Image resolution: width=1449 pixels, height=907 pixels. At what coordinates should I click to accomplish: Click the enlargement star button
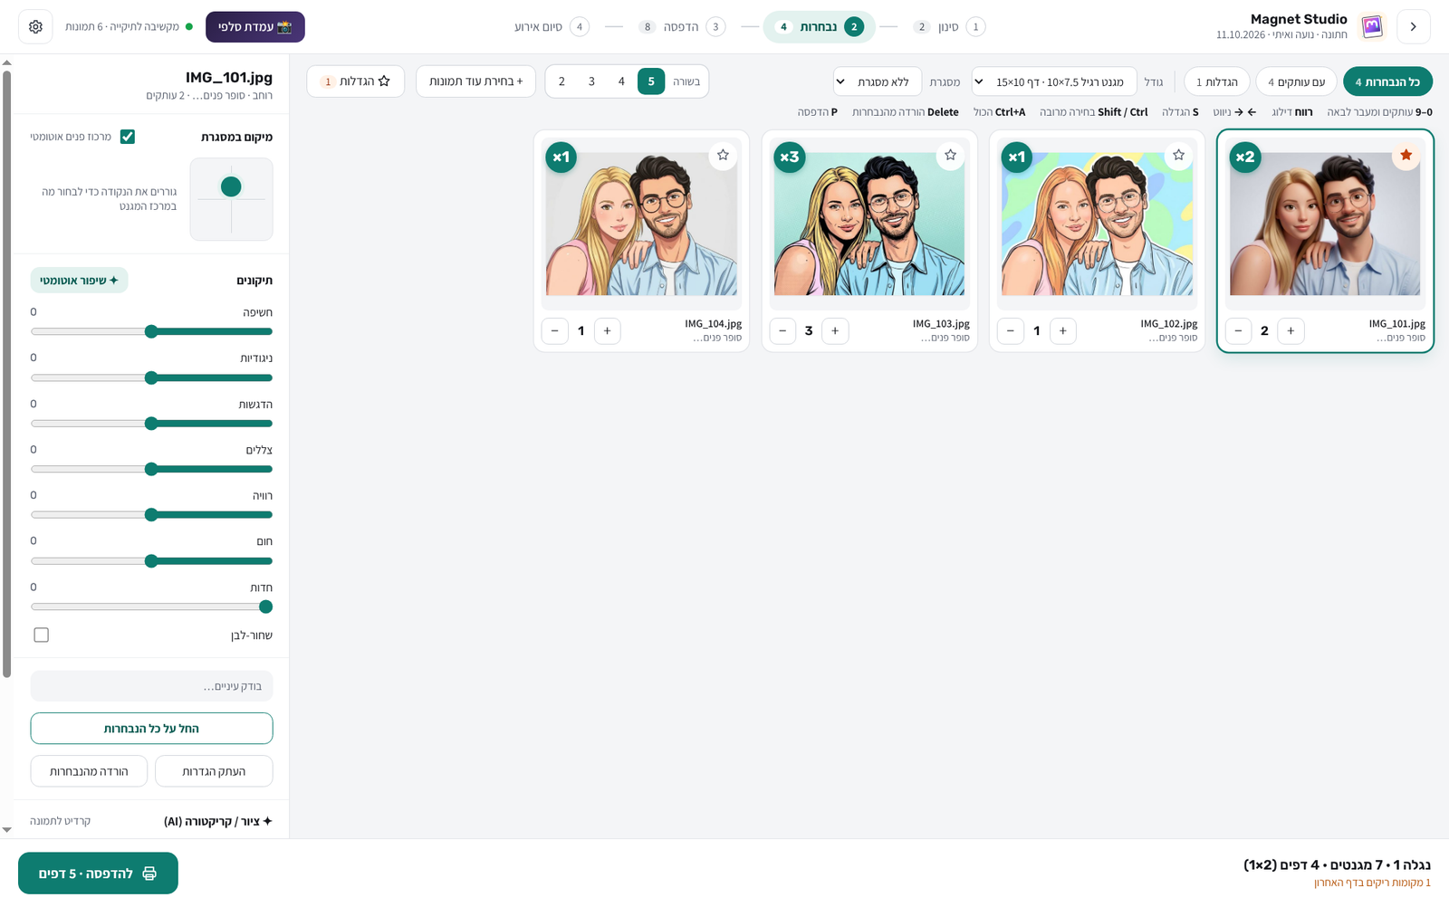pyautogui.click(x=355, y=81)
